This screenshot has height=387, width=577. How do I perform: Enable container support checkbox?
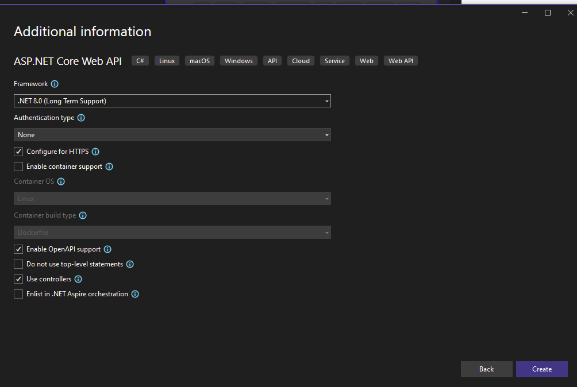tap(18, 167)
